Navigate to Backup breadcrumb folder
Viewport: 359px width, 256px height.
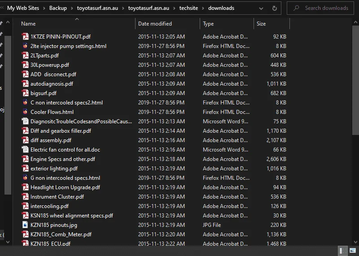coord(58,8)
